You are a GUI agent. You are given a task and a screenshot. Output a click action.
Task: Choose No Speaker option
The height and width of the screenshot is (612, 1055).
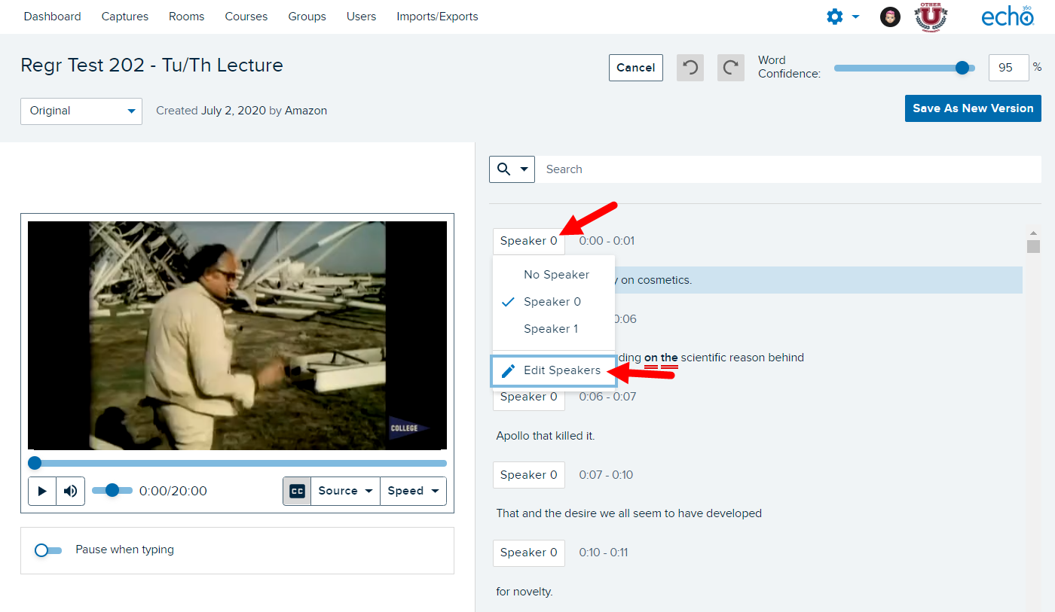click(556, 275)
